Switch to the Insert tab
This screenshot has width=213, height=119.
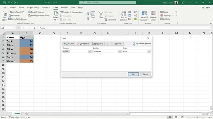[x=21, y=8]
